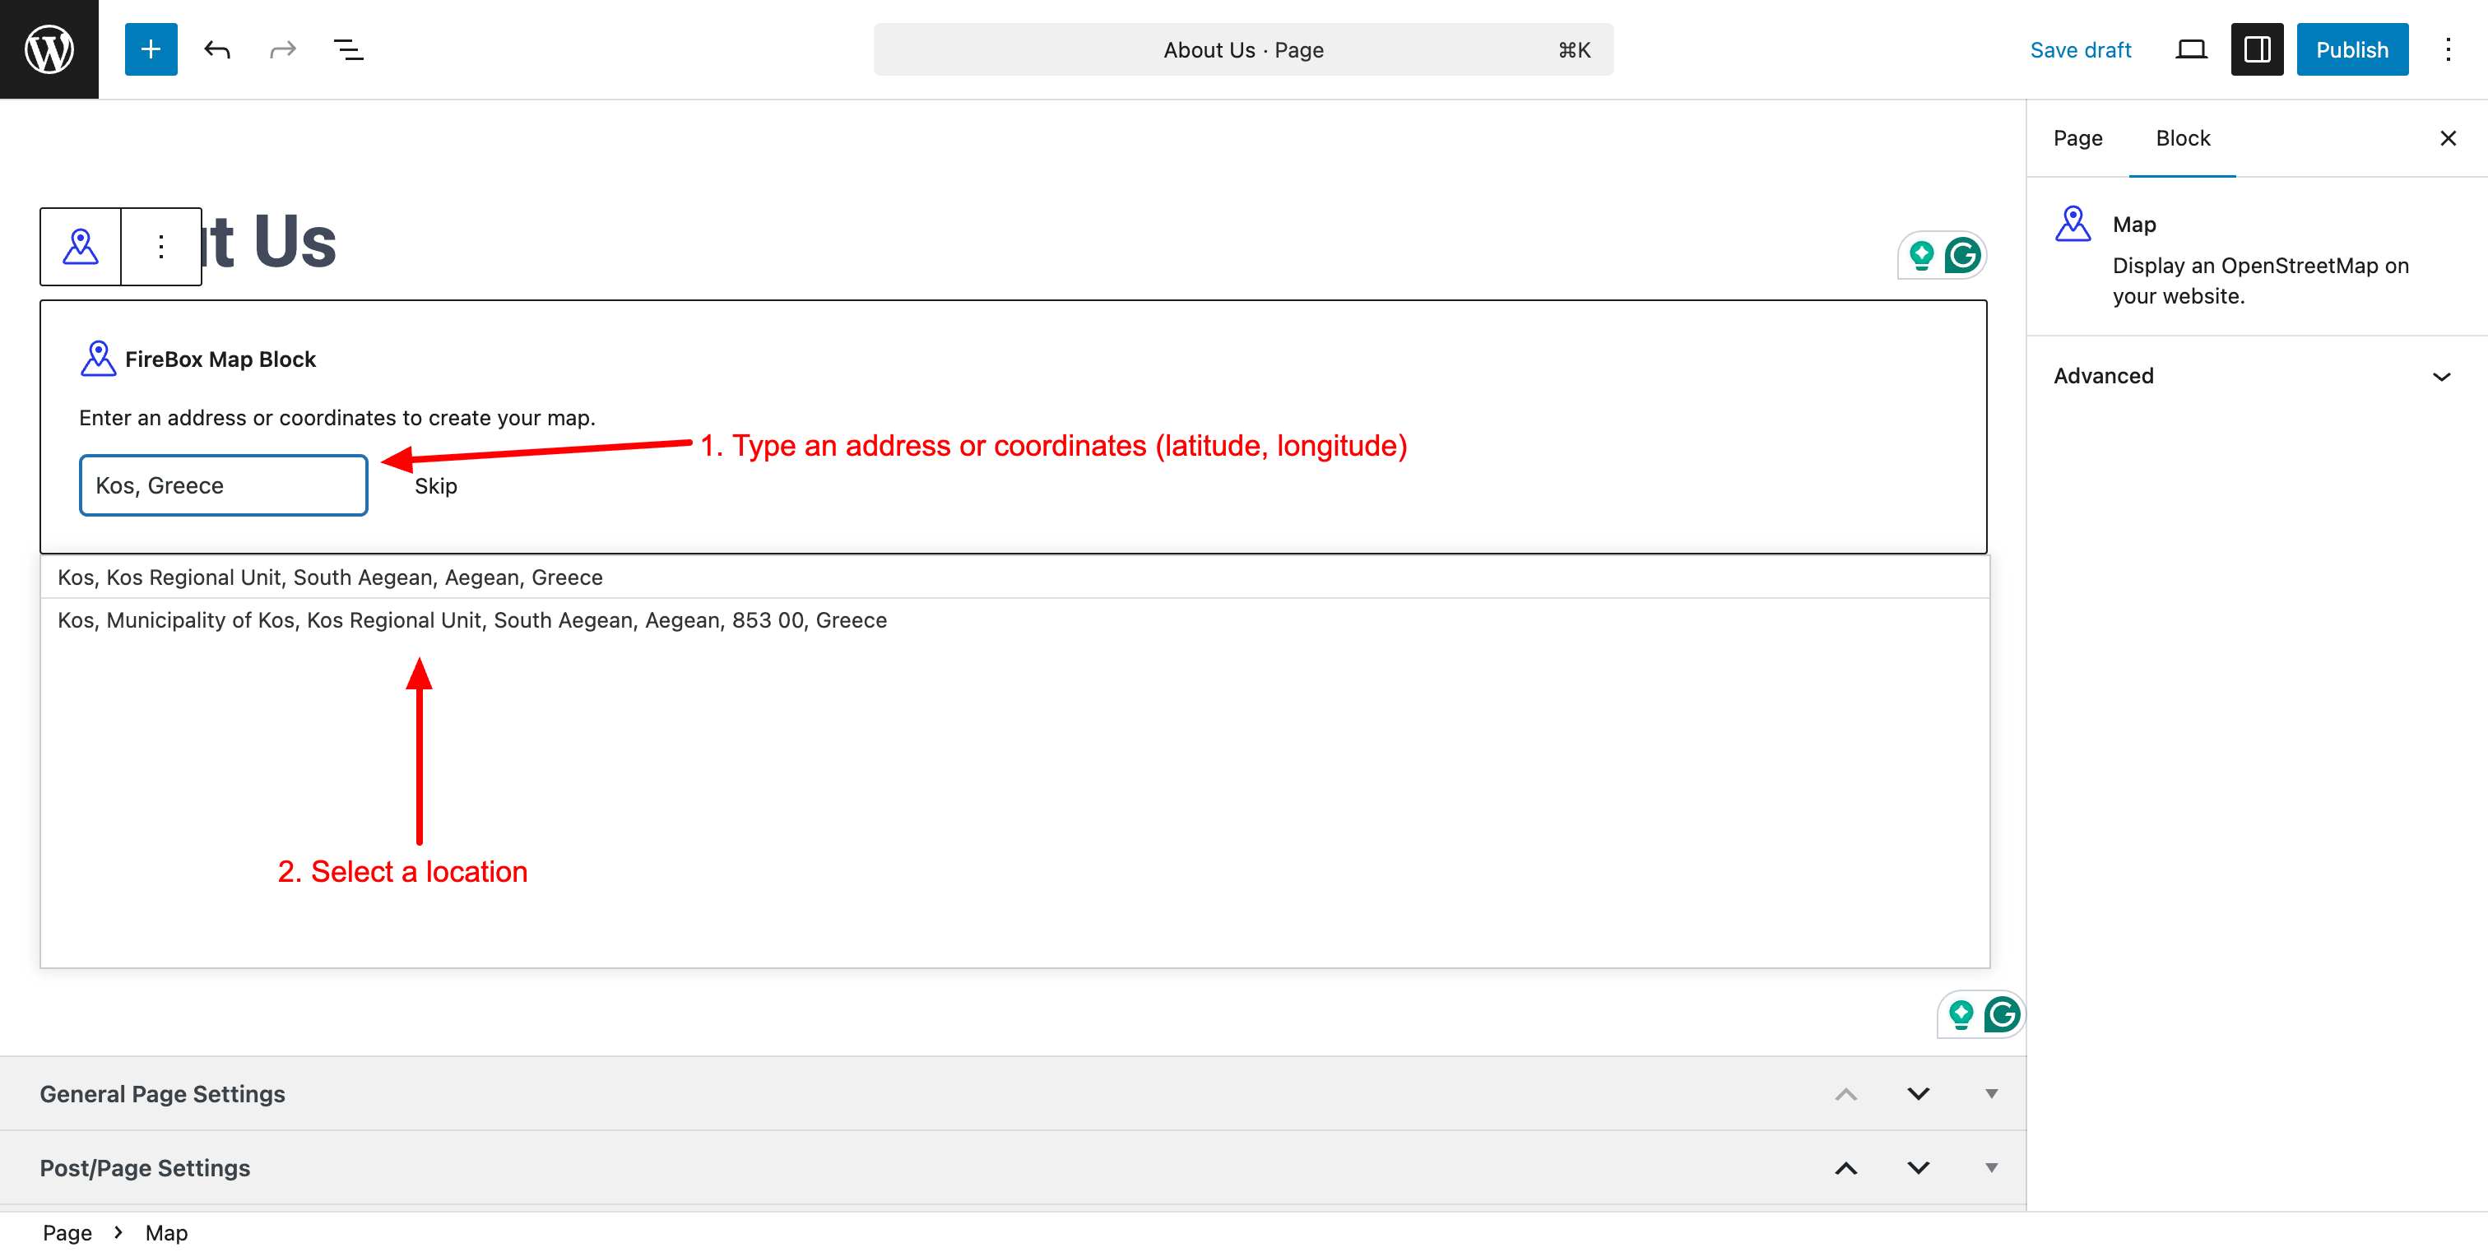Open block toolbar options menu

(161, 246)
